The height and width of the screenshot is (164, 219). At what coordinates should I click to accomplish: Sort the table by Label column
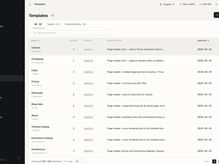(36, 40)
